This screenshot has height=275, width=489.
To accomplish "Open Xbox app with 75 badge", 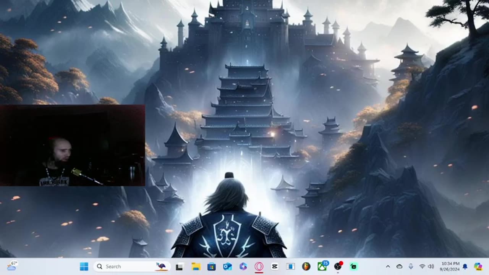I will [322, 266].
